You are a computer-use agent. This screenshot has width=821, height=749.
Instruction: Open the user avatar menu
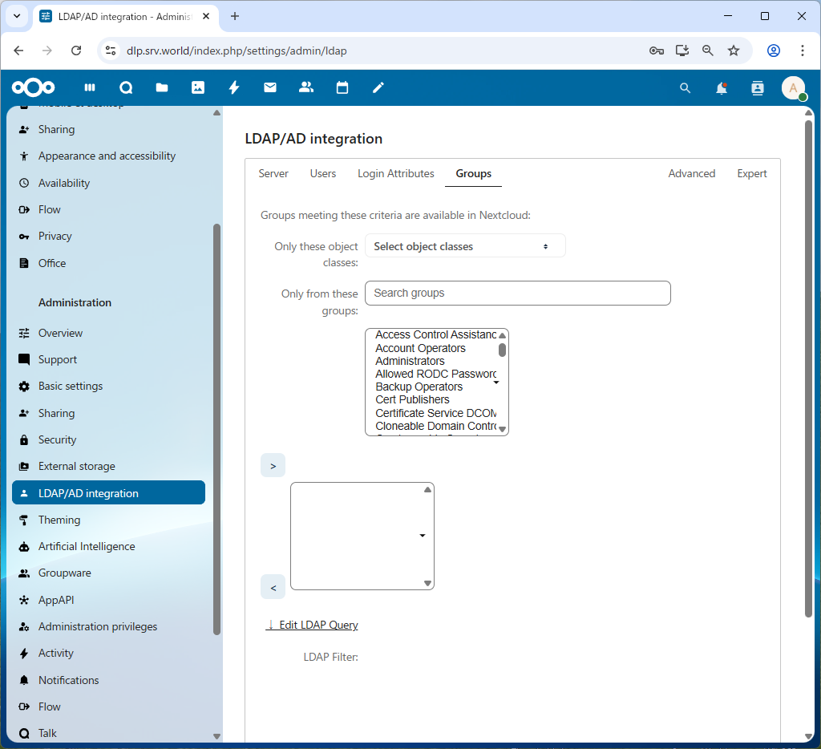click(793, 88)
